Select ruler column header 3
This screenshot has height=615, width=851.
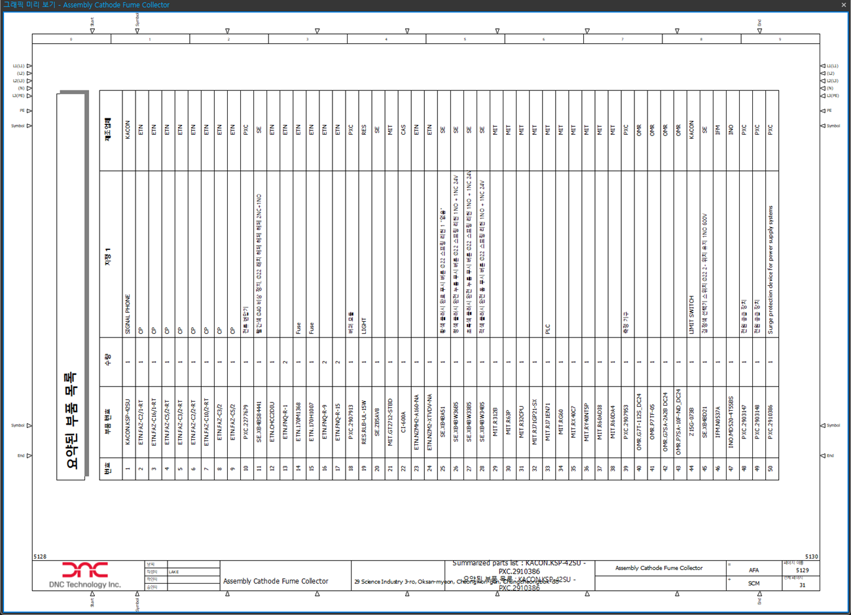[x=308, y=39]
